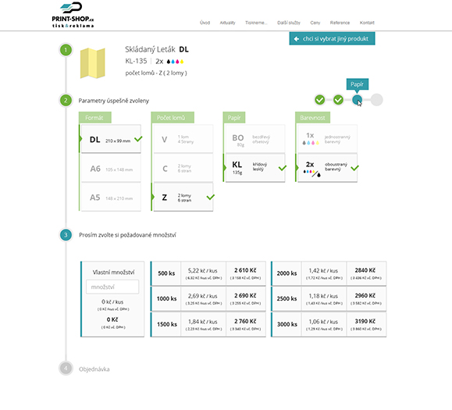Click the green step 1 circle

click(66, 50)
